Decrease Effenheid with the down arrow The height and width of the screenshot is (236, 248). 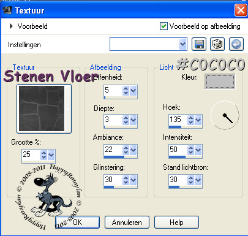coord(126,93)
